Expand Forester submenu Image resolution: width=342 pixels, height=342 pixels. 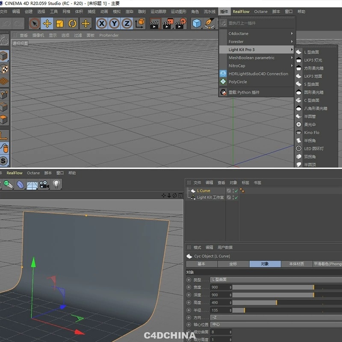[257, 41]
